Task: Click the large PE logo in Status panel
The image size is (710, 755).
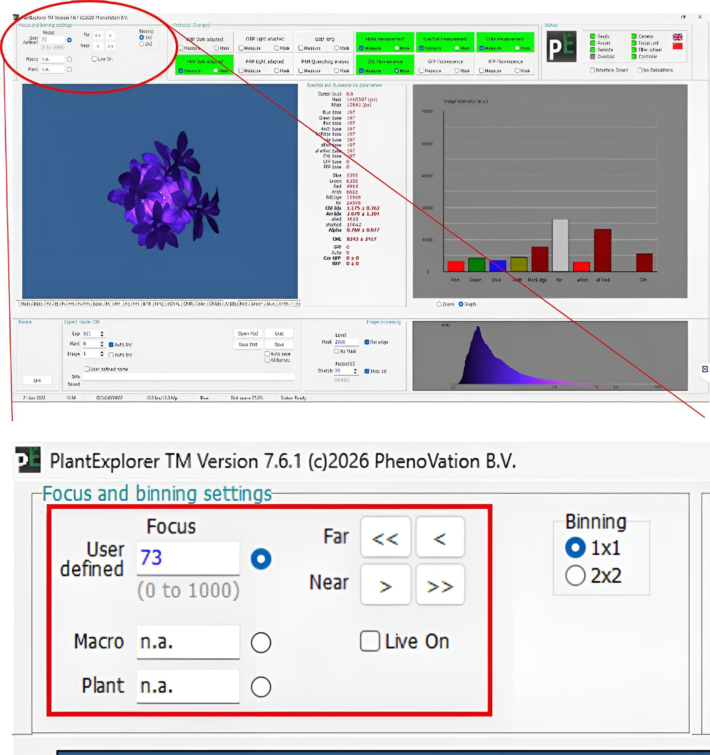Action: (561, 46)
